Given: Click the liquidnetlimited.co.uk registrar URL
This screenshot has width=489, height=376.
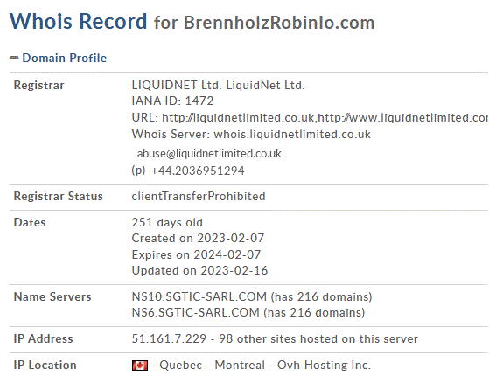Looking at the screenshot, I should [238, 117].
